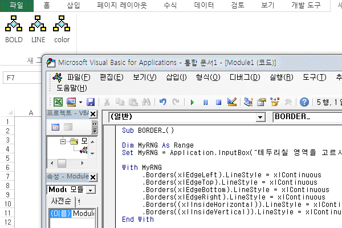Open VBA Help question mark icon
The height and width of the screenshot is (228, 342).
click(x=304, y=102)
